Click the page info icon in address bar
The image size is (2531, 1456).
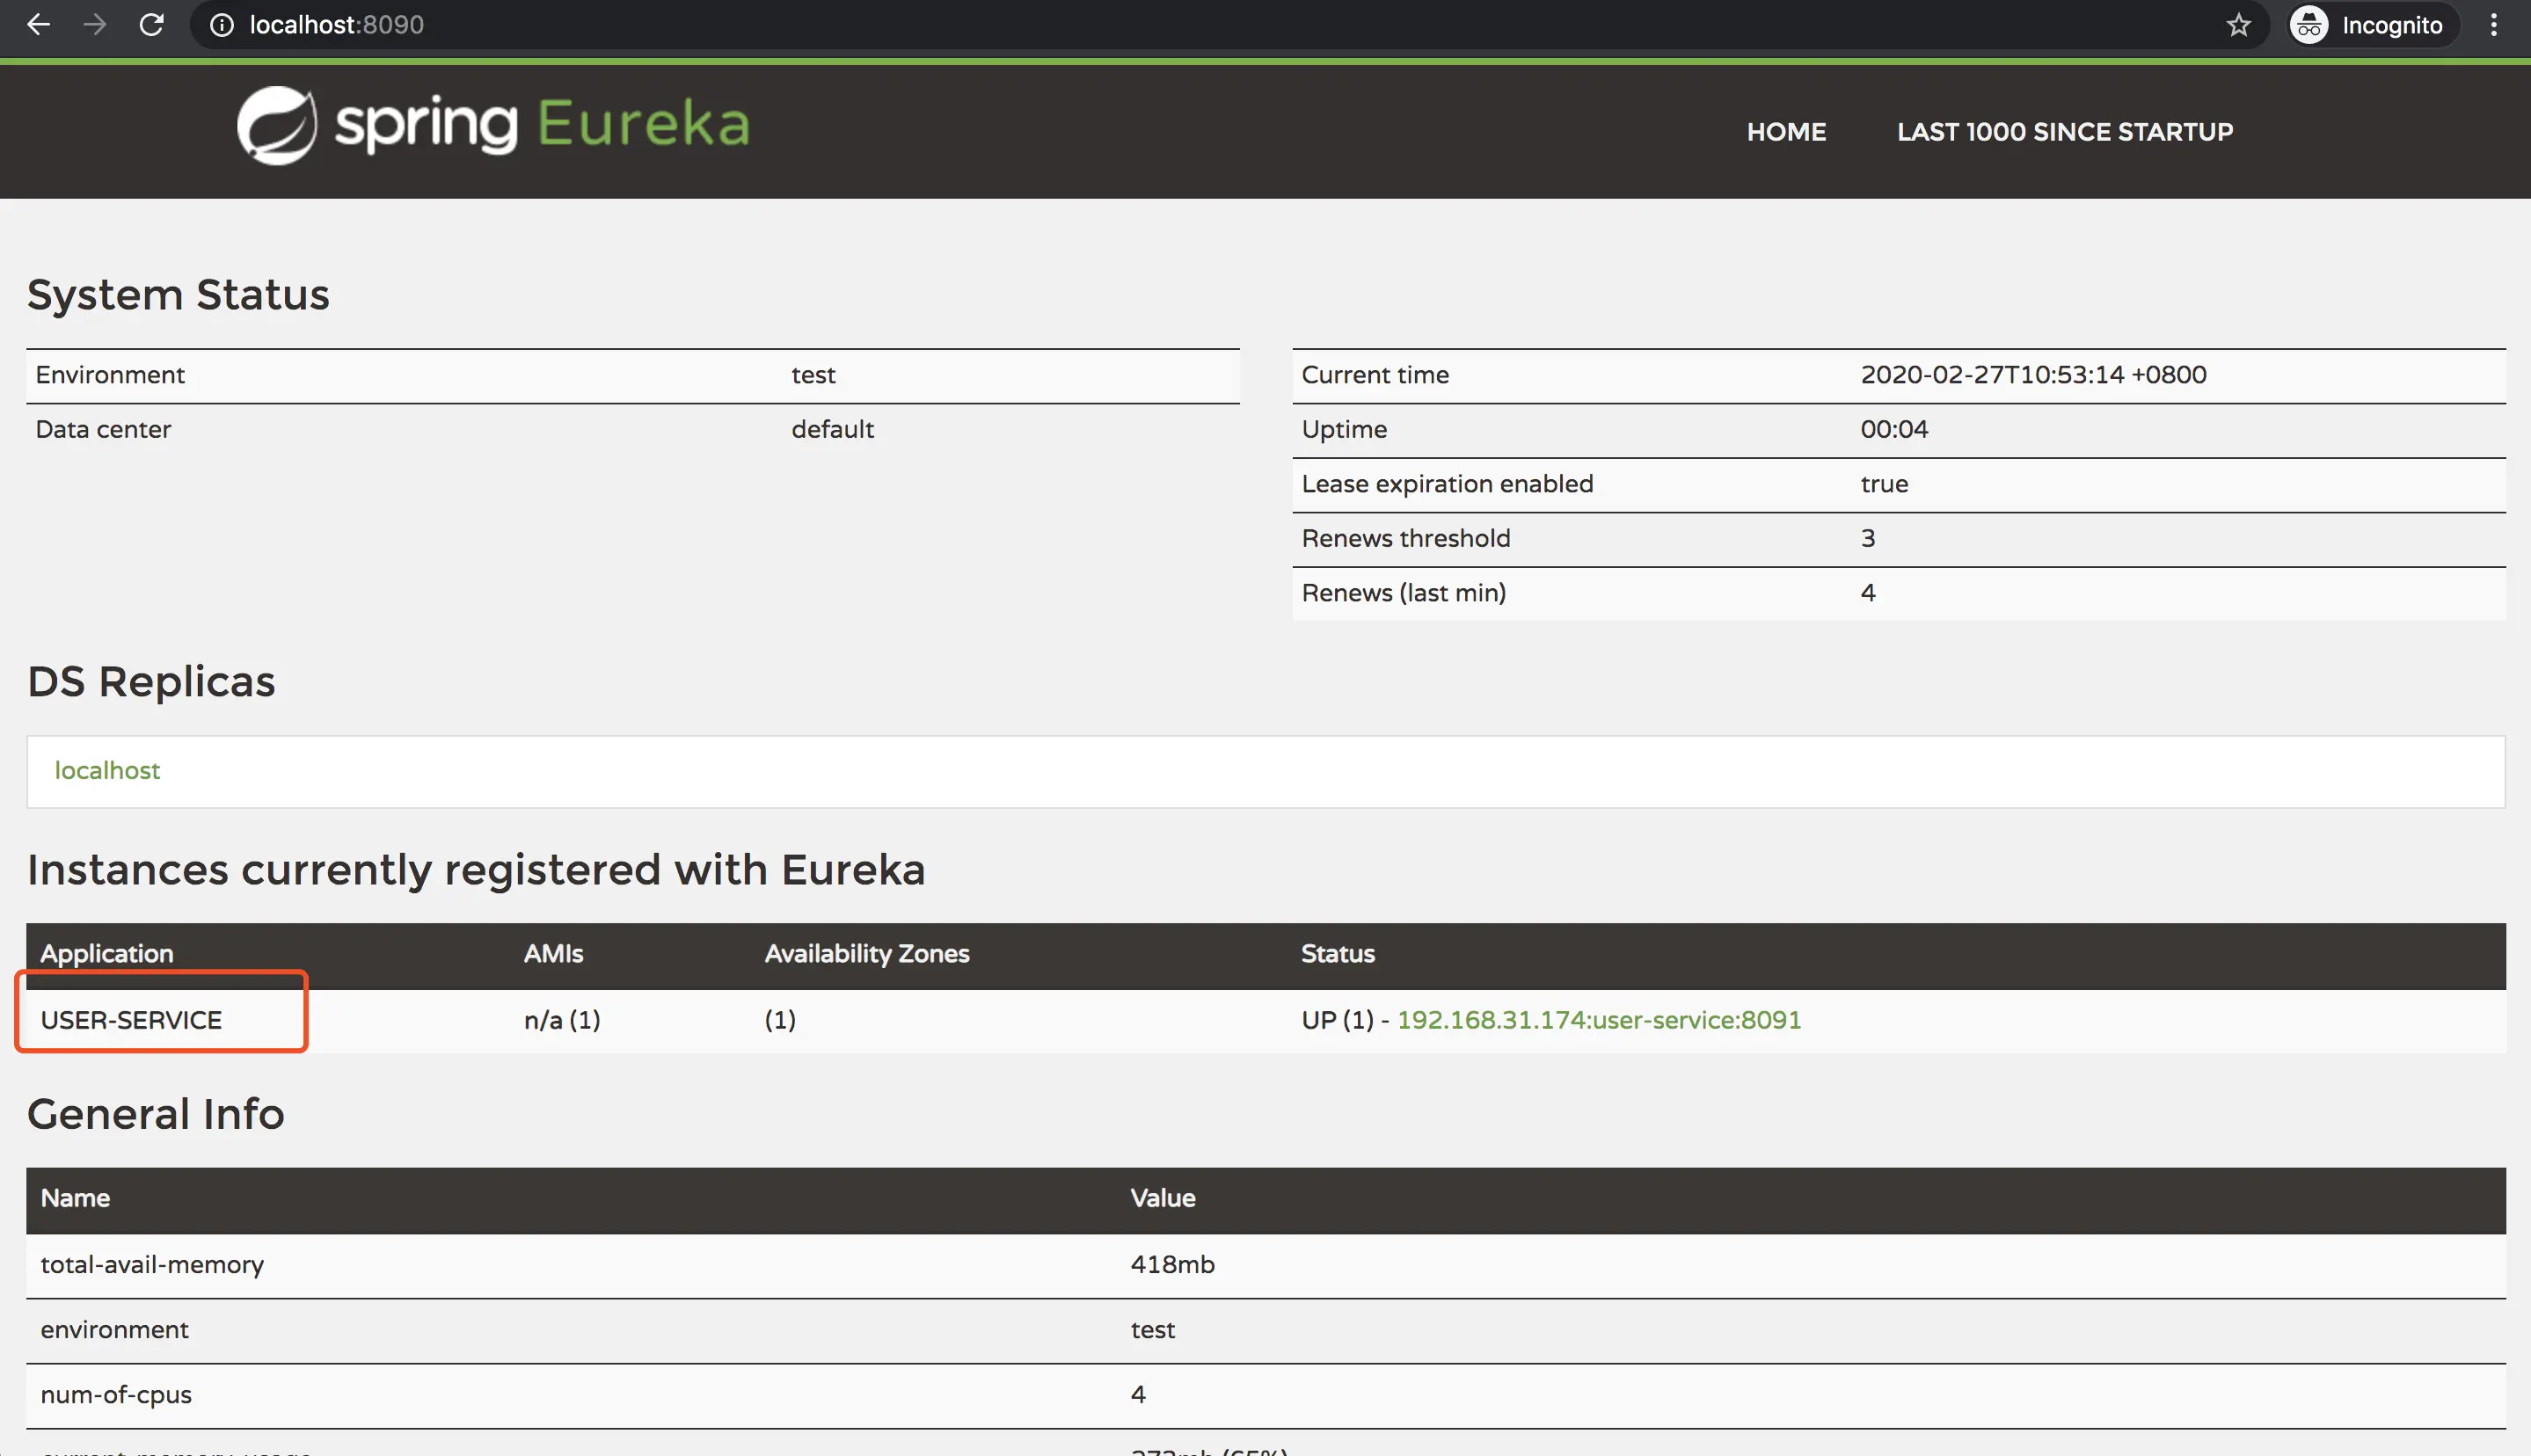click(220, 25)
